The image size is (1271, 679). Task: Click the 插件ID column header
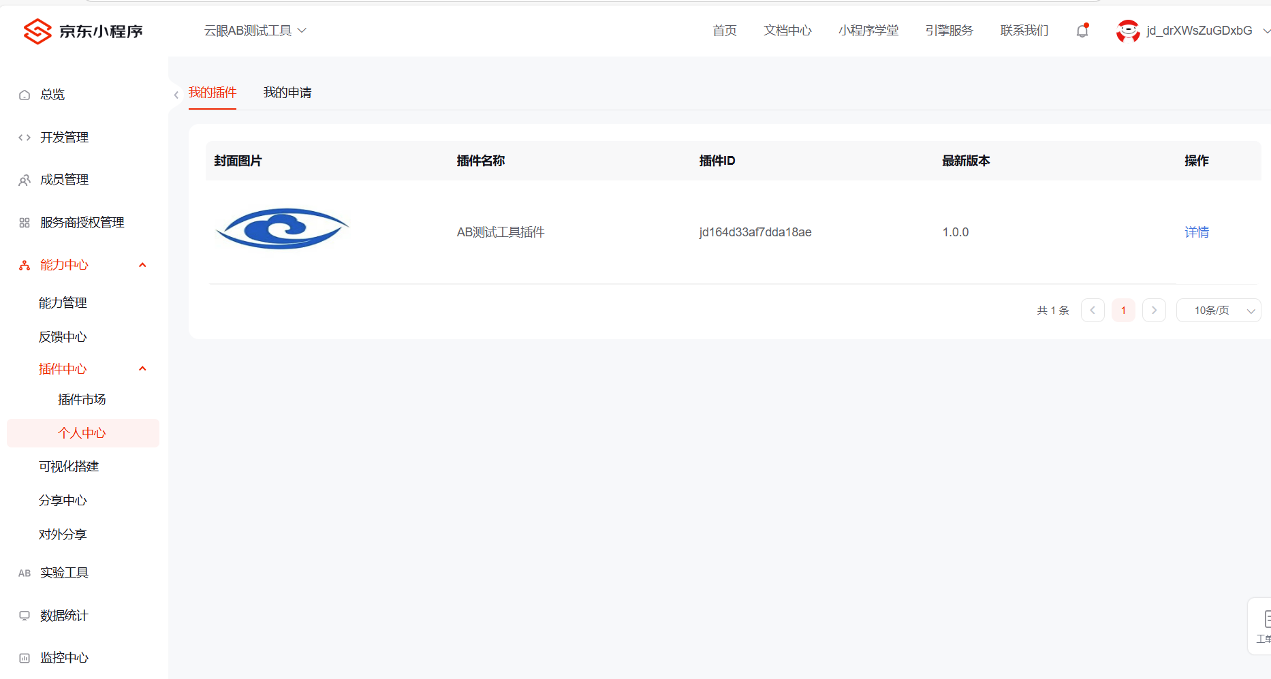717,161
